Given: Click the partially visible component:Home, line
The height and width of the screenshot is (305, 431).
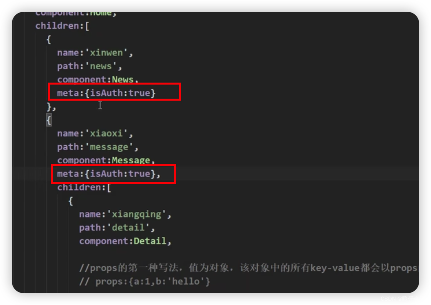Looking at the screenshot, I should (x=76, y=14).
